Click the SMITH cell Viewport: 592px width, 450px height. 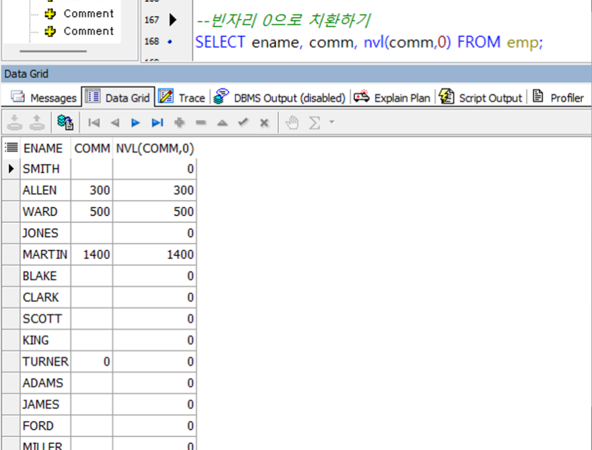coord(46,169)
